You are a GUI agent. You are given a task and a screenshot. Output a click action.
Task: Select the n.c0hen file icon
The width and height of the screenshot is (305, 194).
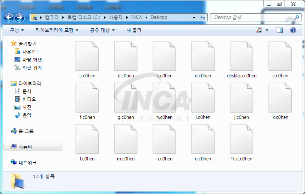(x=164, y=139)
